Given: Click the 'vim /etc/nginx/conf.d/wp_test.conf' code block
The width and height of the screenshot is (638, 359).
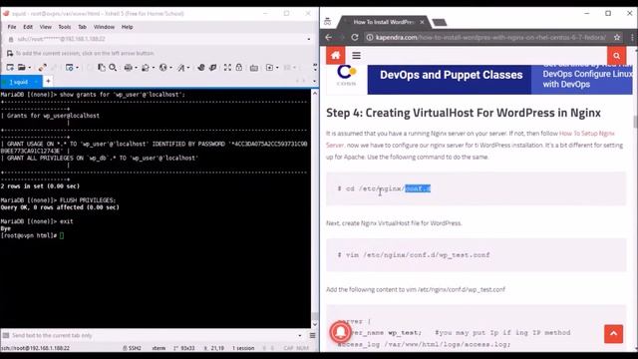Looking at the screenshot, I should click(477, 255).
